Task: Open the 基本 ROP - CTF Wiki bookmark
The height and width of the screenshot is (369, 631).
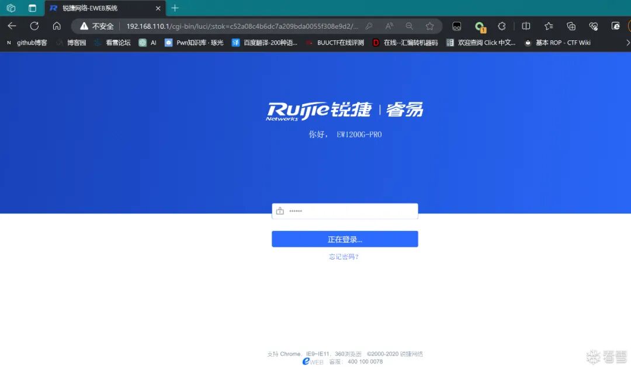Action: coord(557,43)
